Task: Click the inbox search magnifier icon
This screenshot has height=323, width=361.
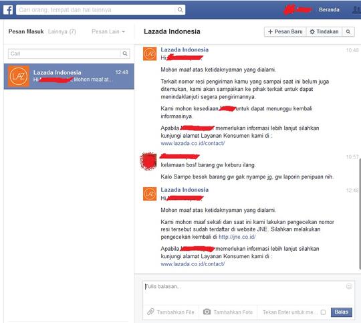Action: coord(125,53)
